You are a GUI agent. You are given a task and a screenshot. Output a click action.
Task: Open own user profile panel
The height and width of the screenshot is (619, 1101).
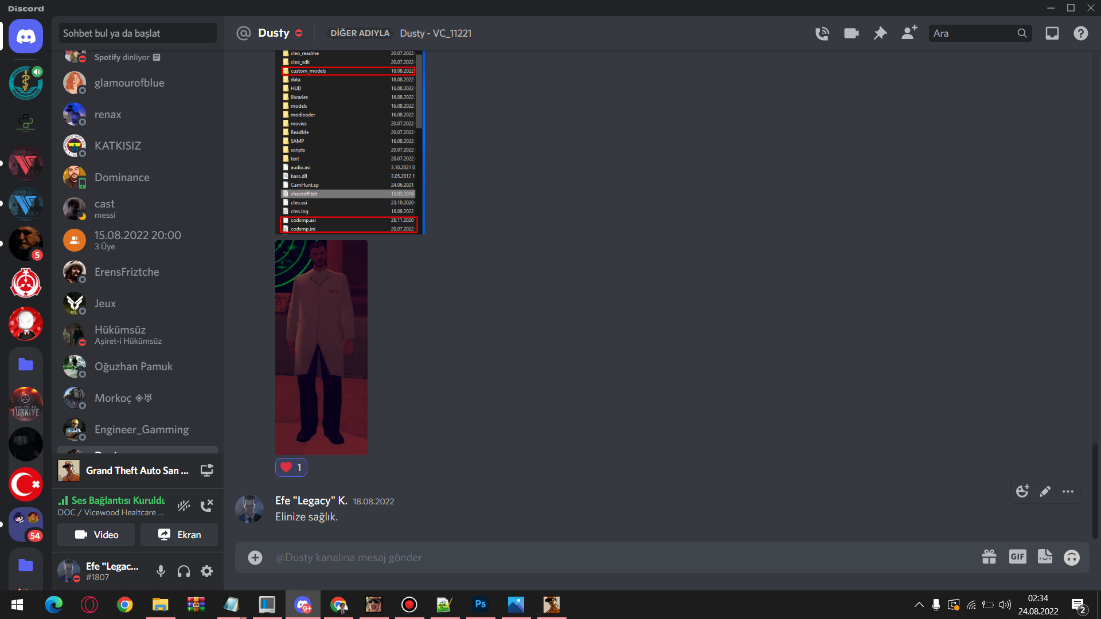point(100,571)
